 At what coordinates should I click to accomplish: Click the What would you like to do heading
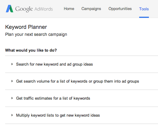pyautogui.click(x=31, y=50)
